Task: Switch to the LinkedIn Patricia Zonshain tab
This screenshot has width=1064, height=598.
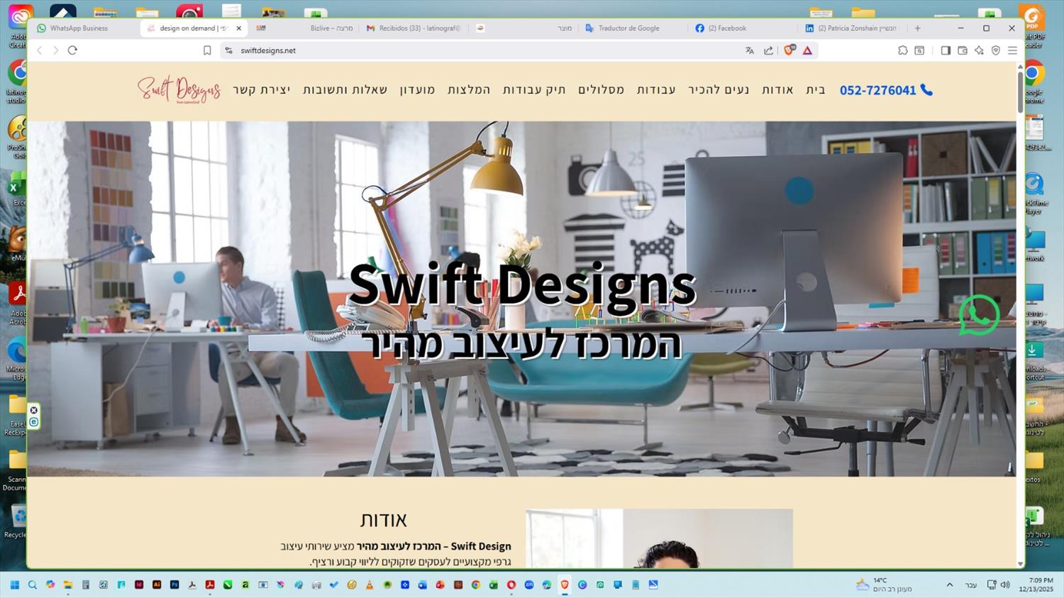Action: pos(851,28)
